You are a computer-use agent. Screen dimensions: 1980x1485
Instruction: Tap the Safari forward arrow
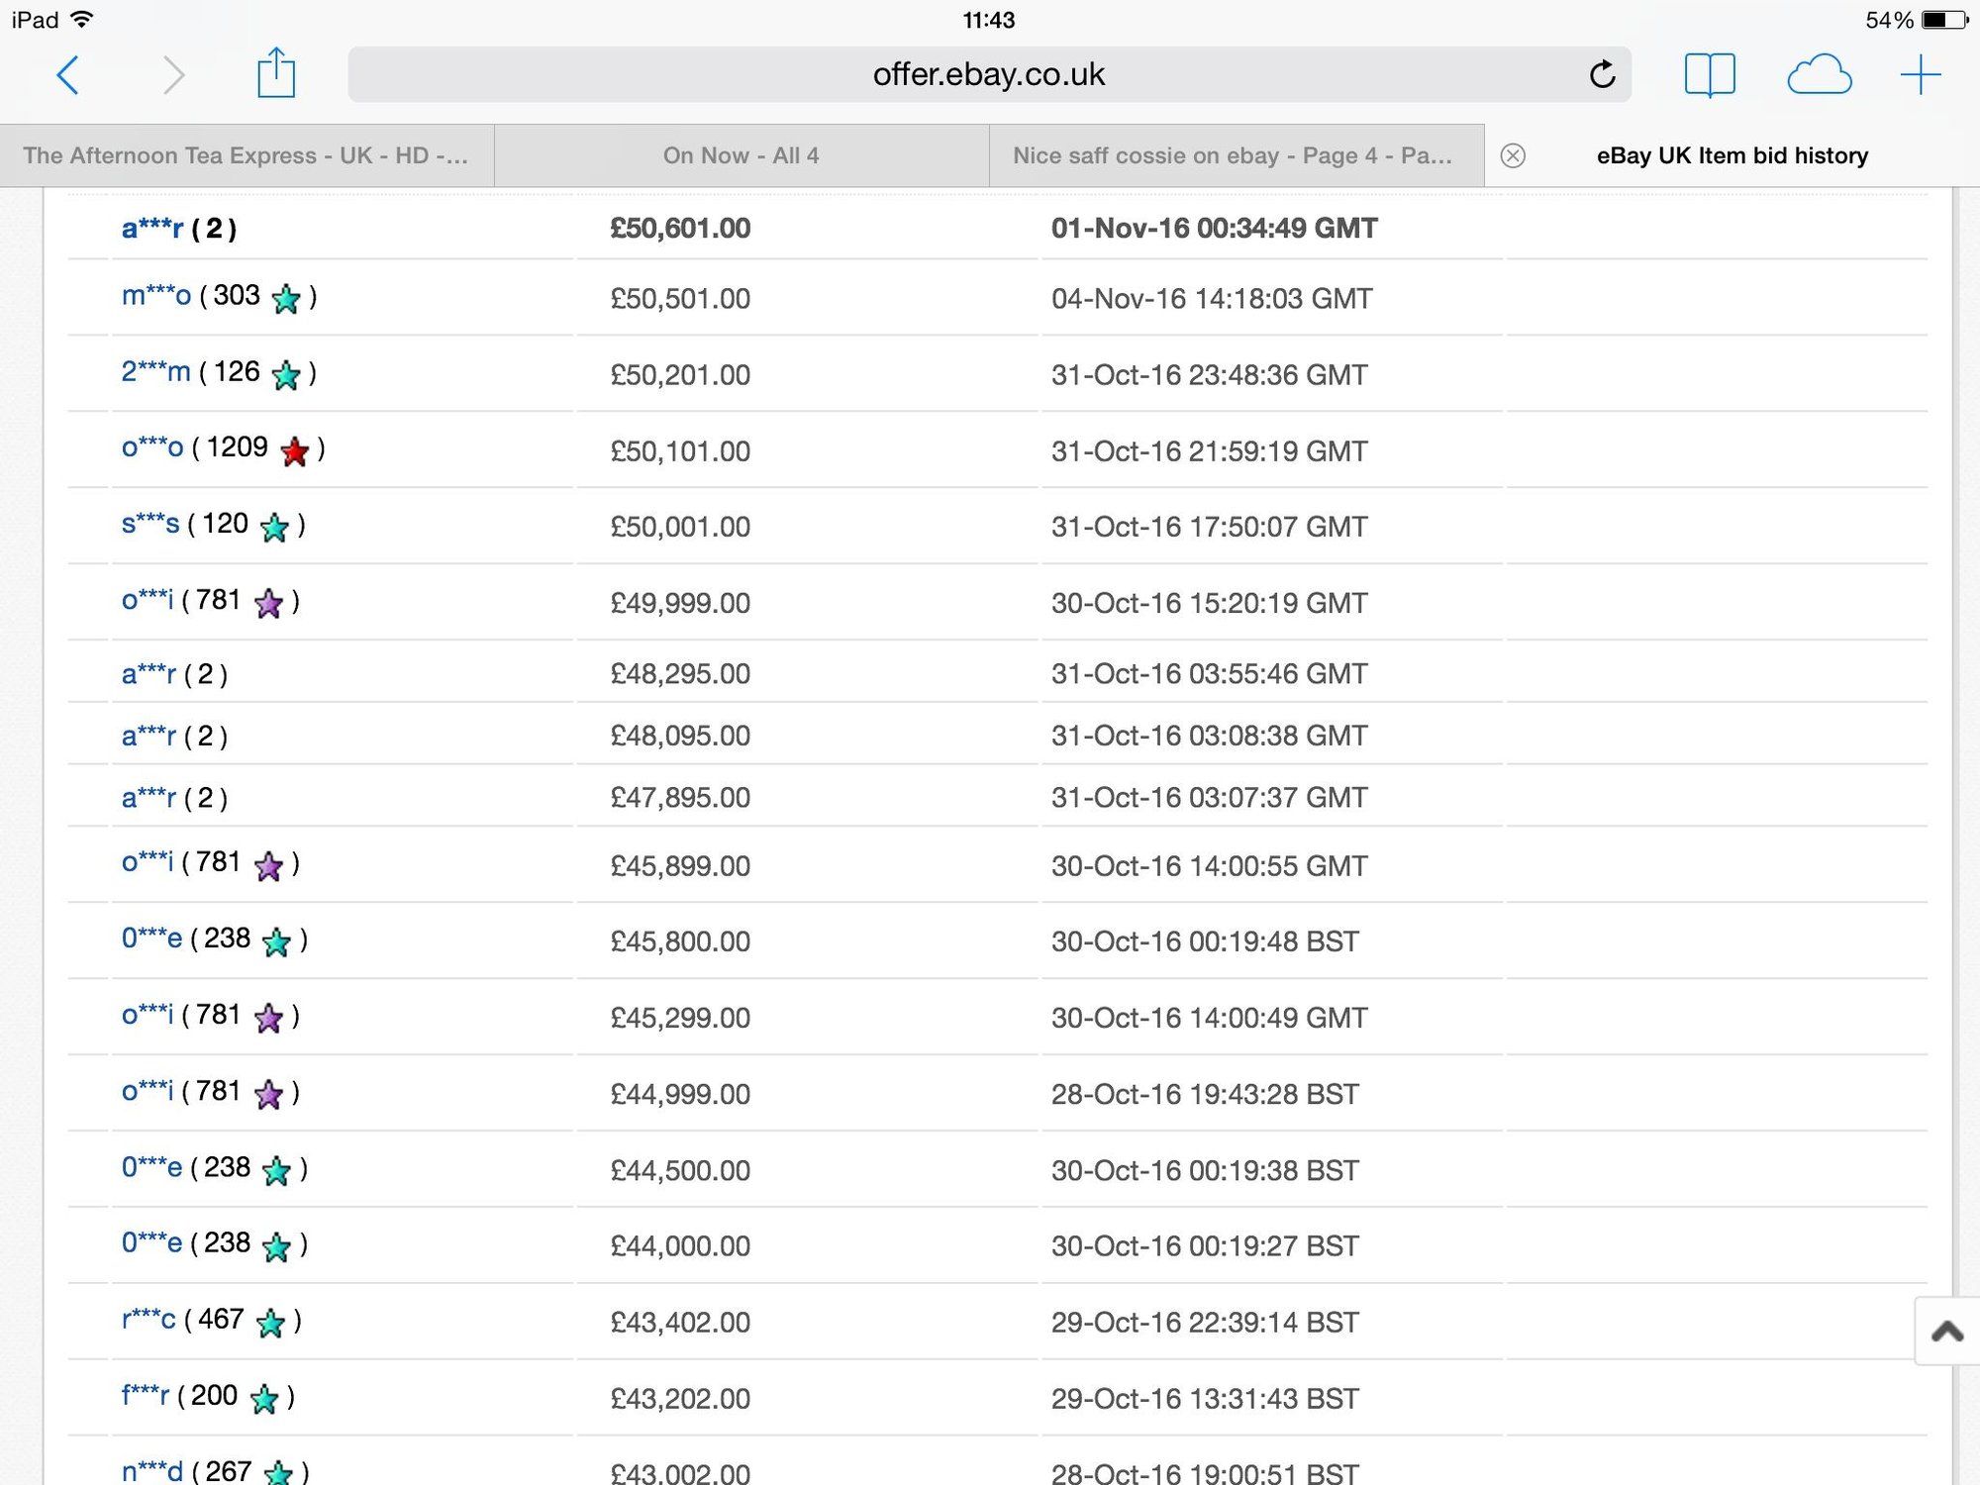tap(173, 75)
